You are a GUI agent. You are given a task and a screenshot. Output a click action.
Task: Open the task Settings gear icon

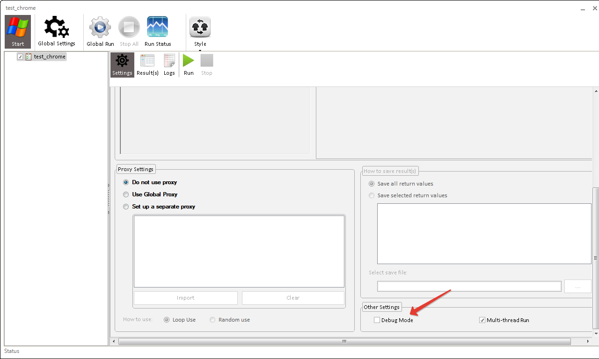pyautogui.click(x=122, y=61)
